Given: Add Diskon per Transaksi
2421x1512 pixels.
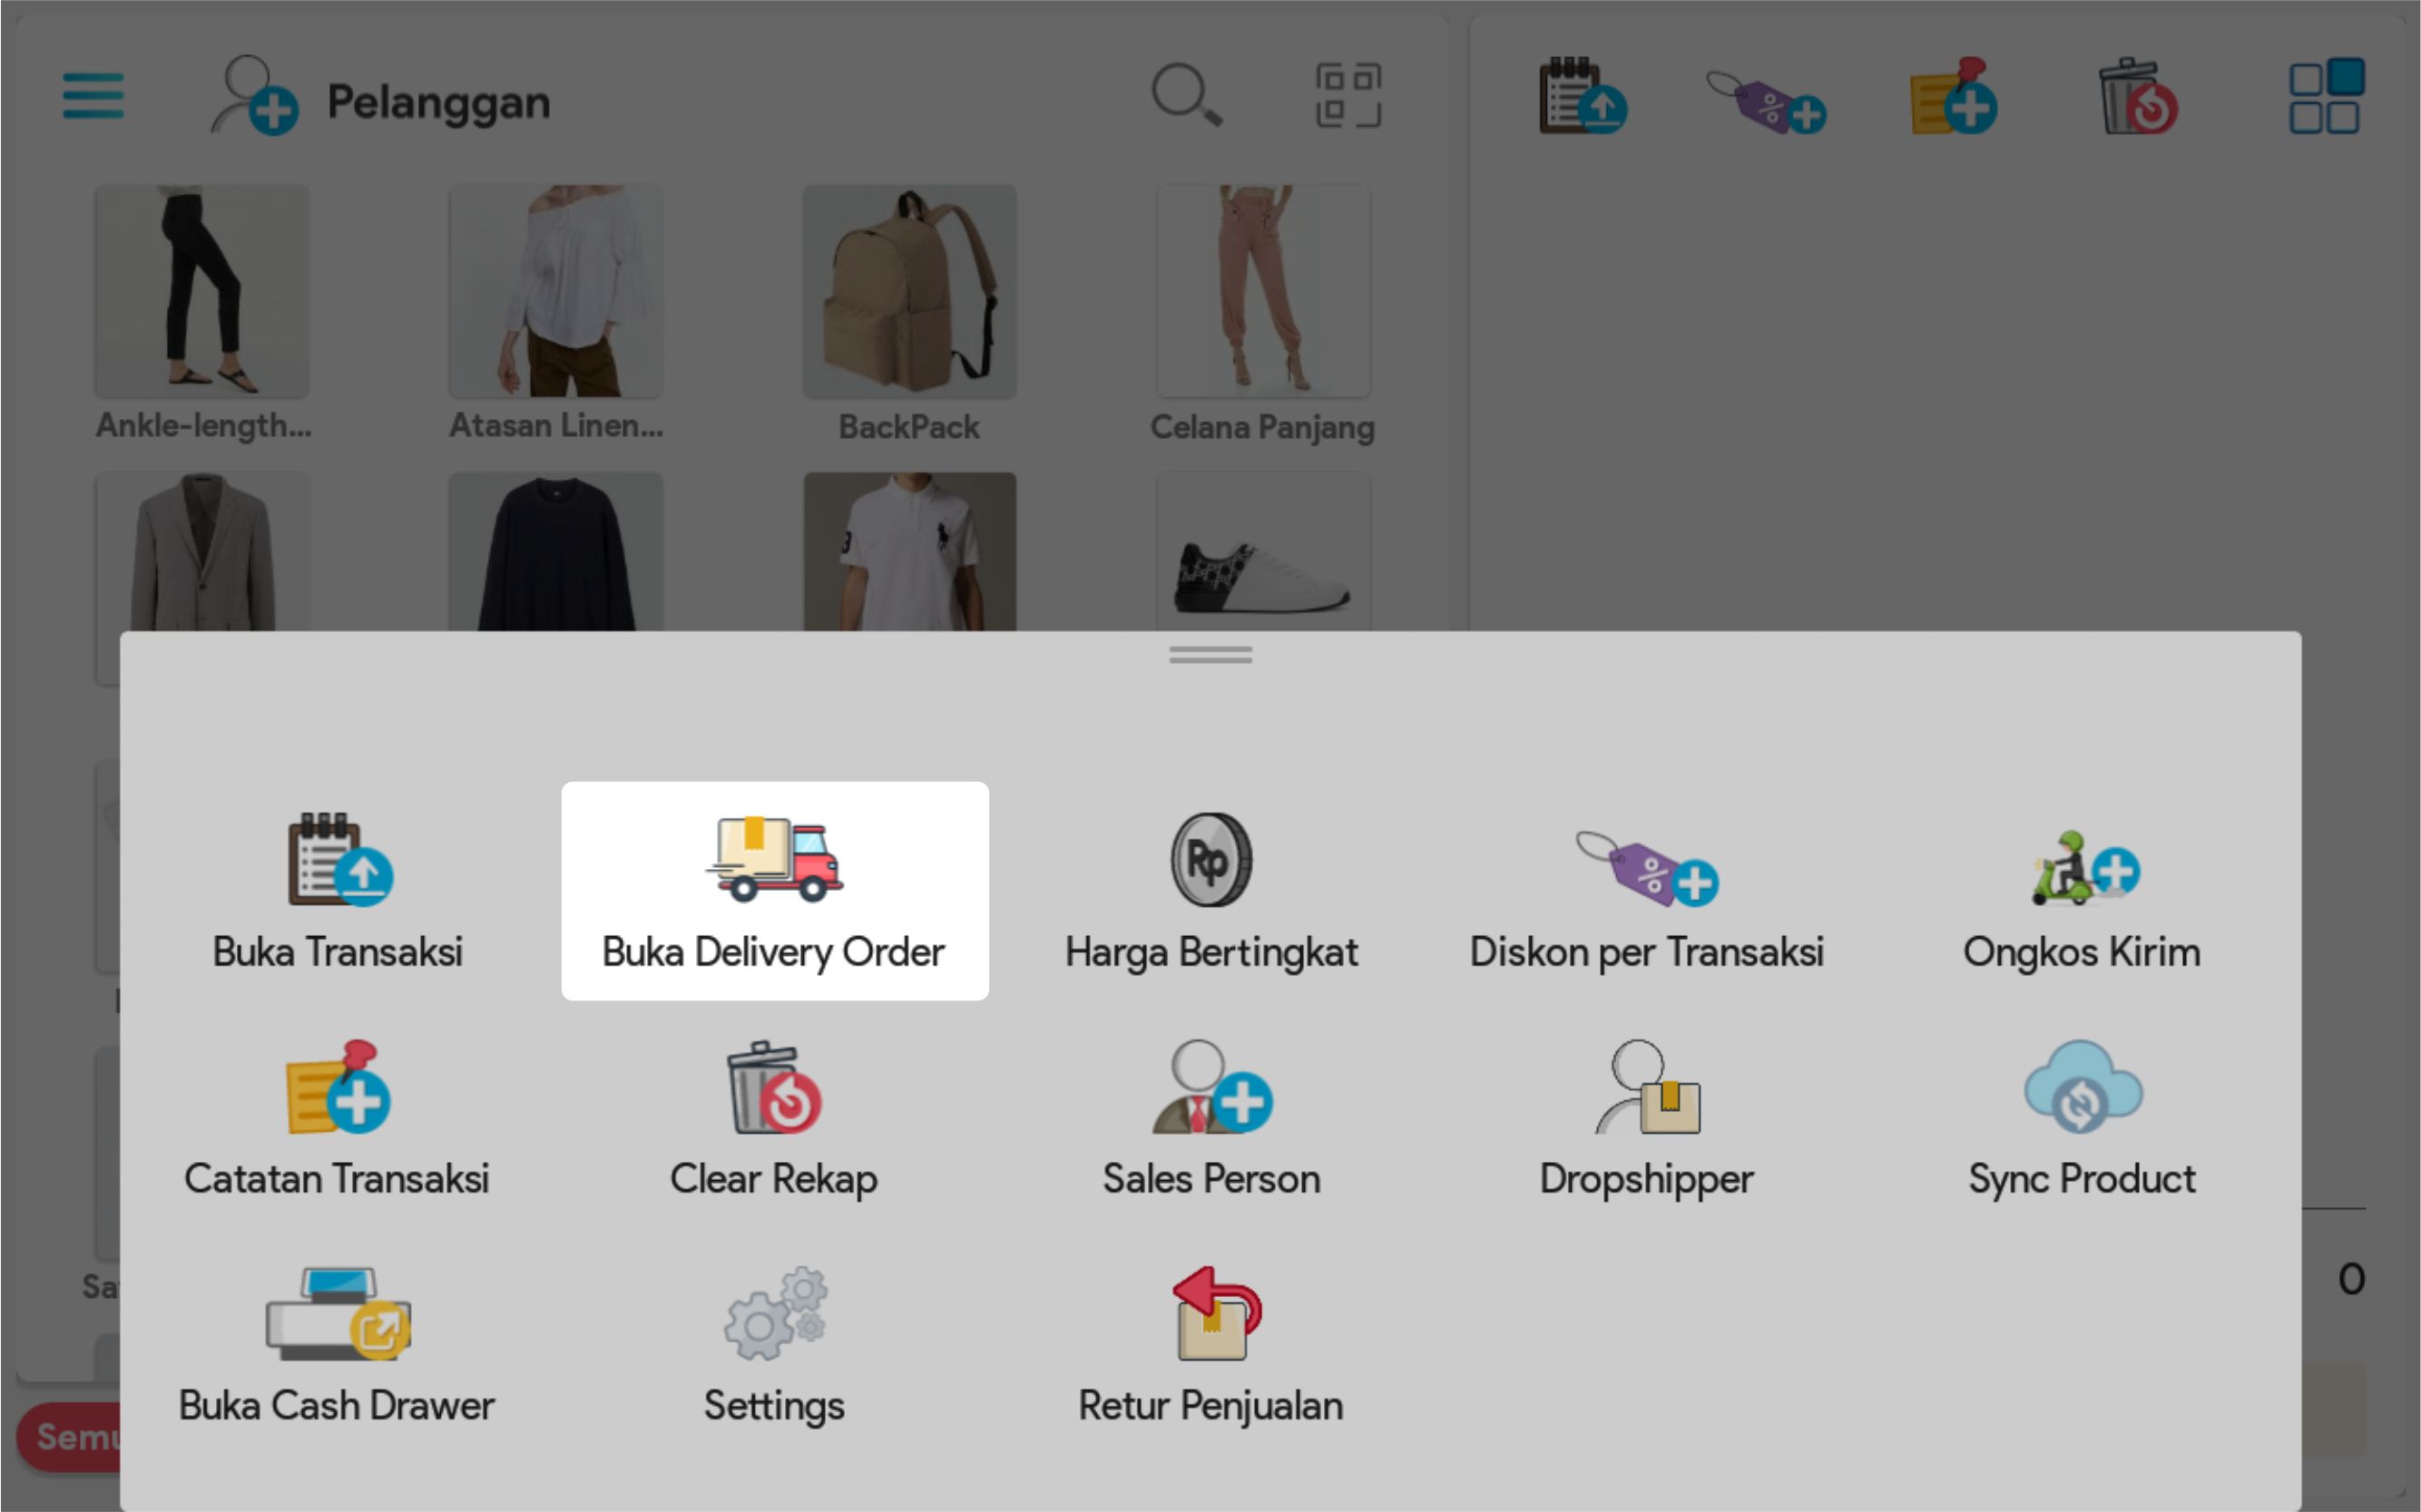Looking at the screenshot, I should click(1647, 889).
